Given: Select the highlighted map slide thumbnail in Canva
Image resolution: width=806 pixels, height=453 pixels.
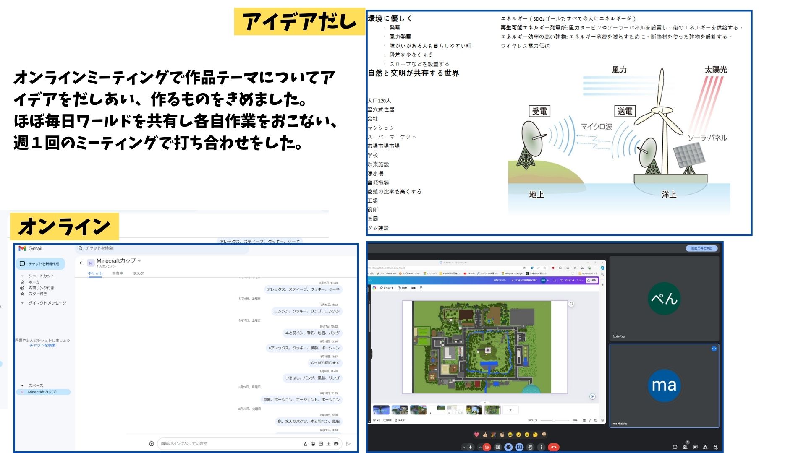Looking at the screenshot, I should pyautogui.click(x=492, y=410).
